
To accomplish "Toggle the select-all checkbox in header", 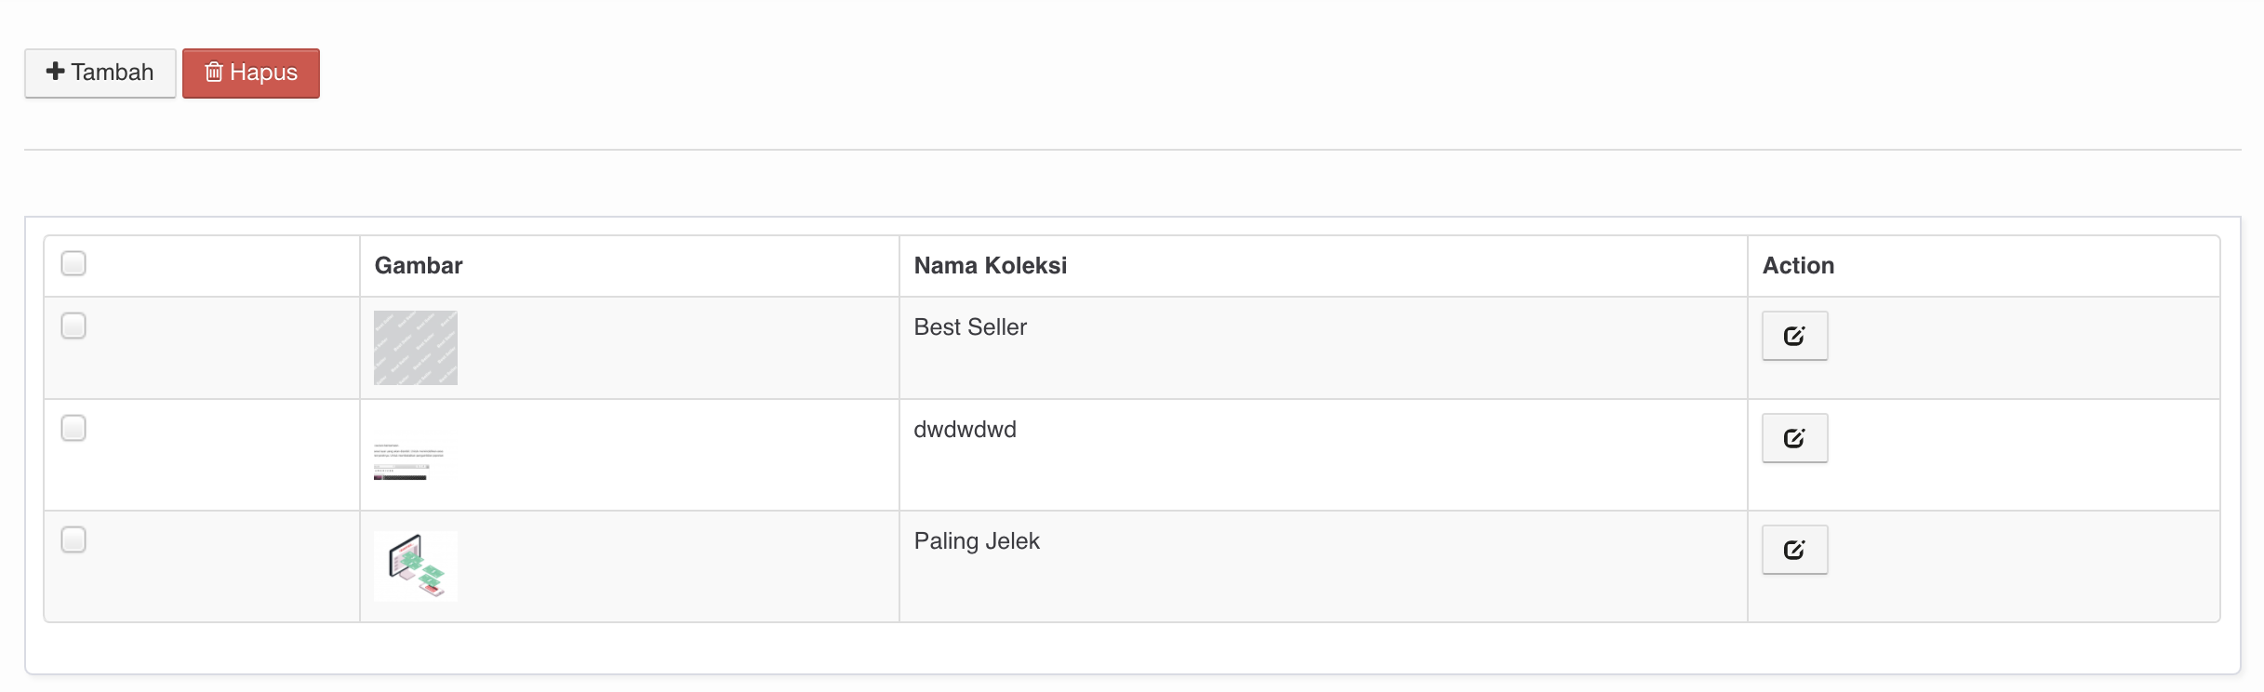I will pos(73,263).
